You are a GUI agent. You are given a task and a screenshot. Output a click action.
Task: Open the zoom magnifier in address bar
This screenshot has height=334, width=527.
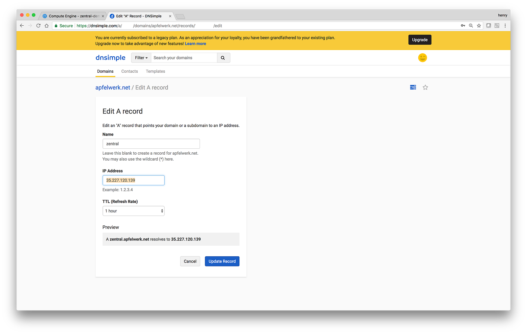(x=471, y=26)
